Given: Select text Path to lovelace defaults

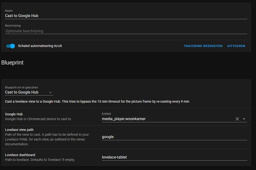Looking at the screenshot, I should pyautogui.click(x=40, y=160).
